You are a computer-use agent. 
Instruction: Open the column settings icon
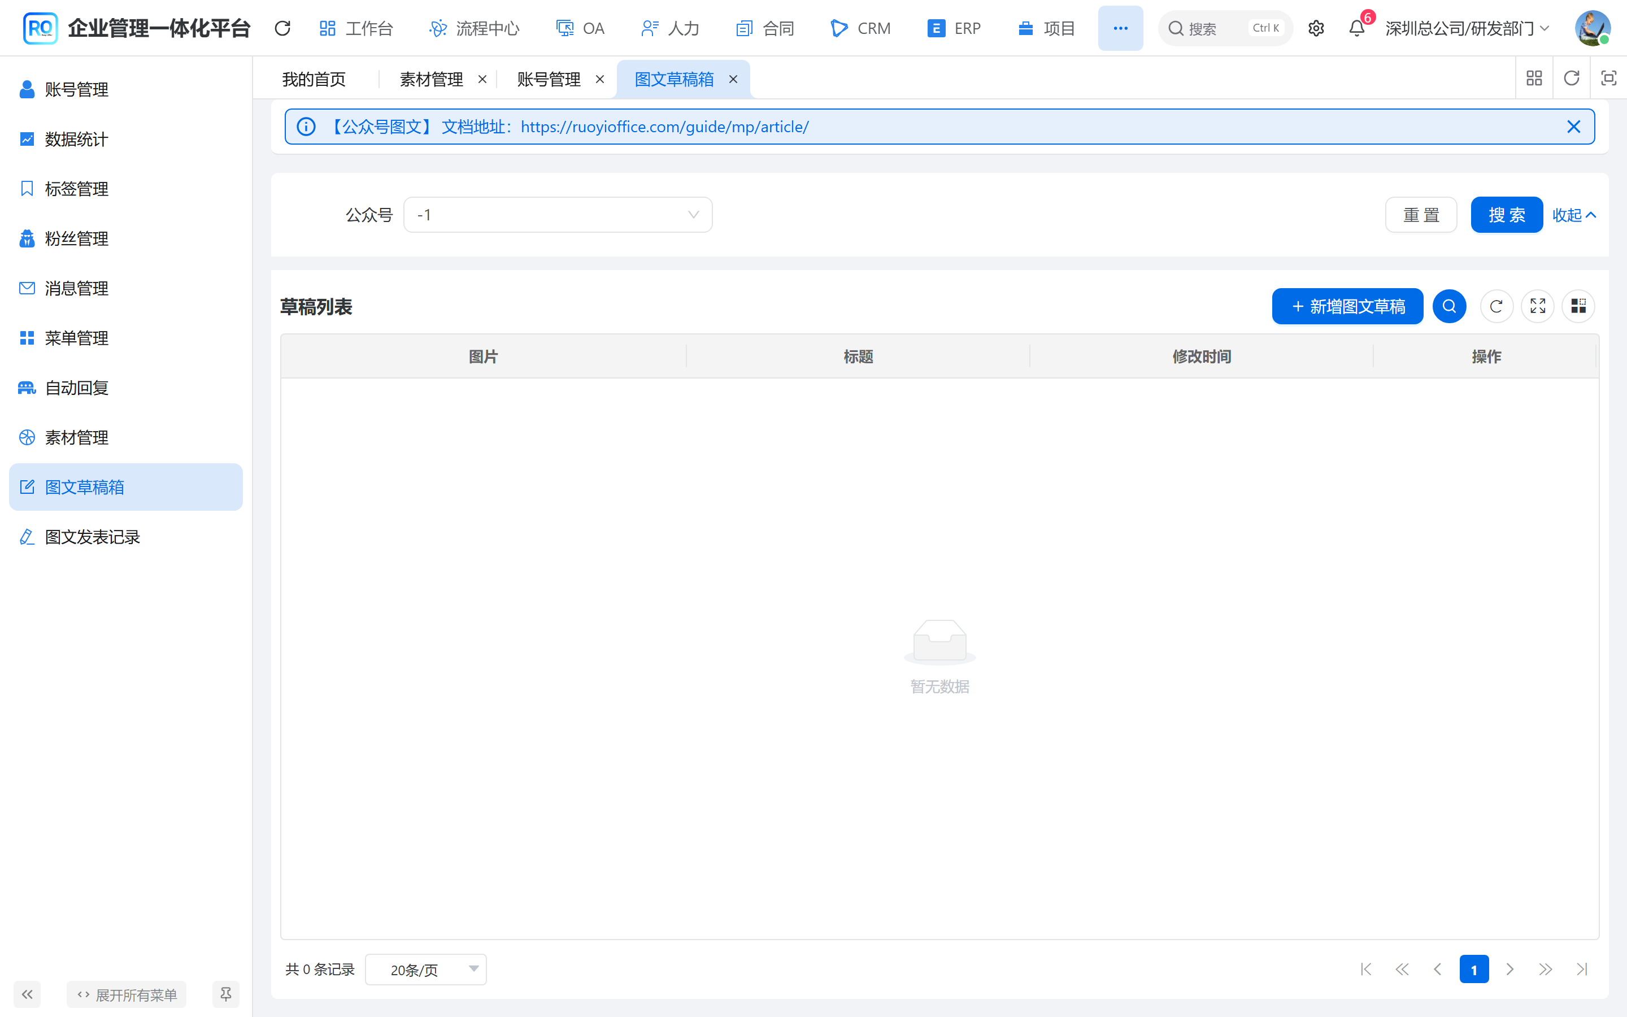click(x=1578, y=306)
